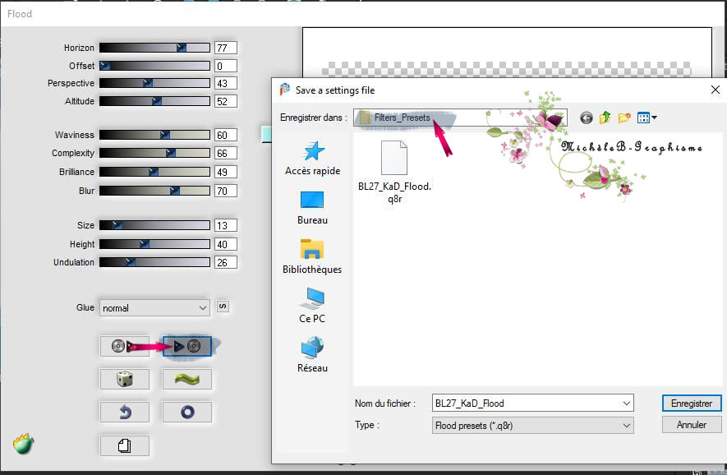Click the page copy button in Flood

[124, 445]
